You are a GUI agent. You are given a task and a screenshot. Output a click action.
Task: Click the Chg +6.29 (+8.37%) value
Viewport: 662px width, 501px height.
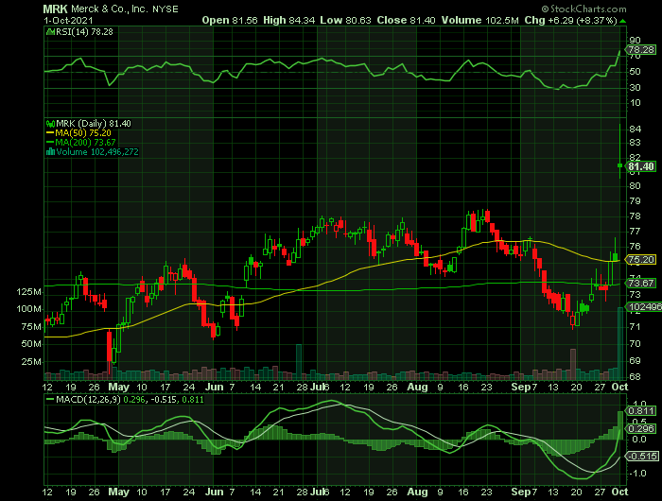[571, 20]
